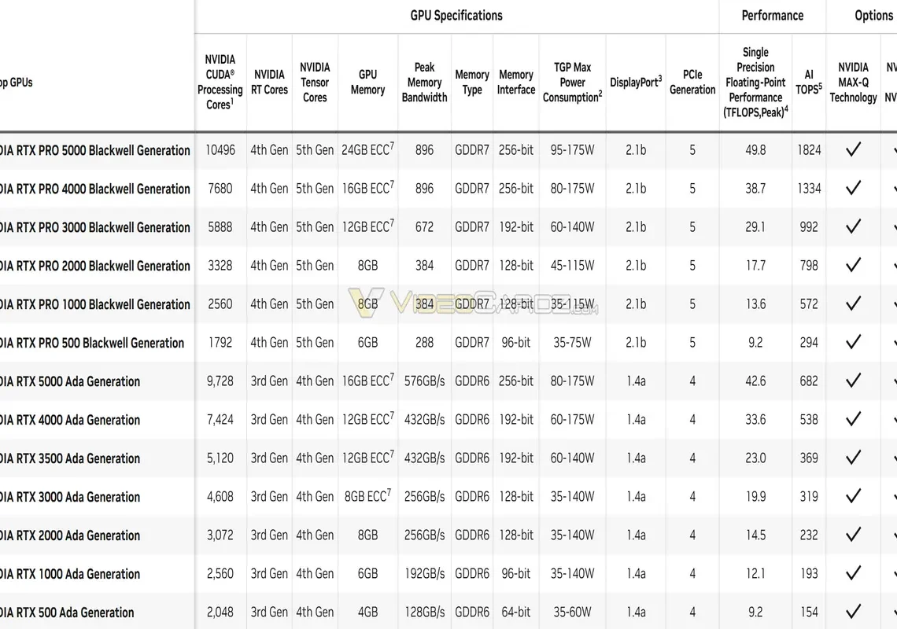This screenshot has height=629, width=897.
Task: Select the RTX PRO 1000 Blackwell Generation row name
Action: 95,304
